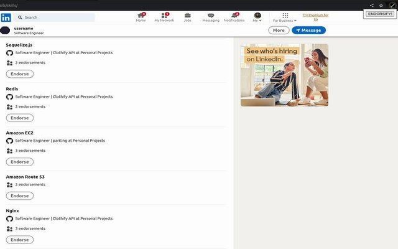Viewport: 398px width, 249px height.
Task: Click GitHub icon under Sequelize.js
Action: [x=10, y=53]
